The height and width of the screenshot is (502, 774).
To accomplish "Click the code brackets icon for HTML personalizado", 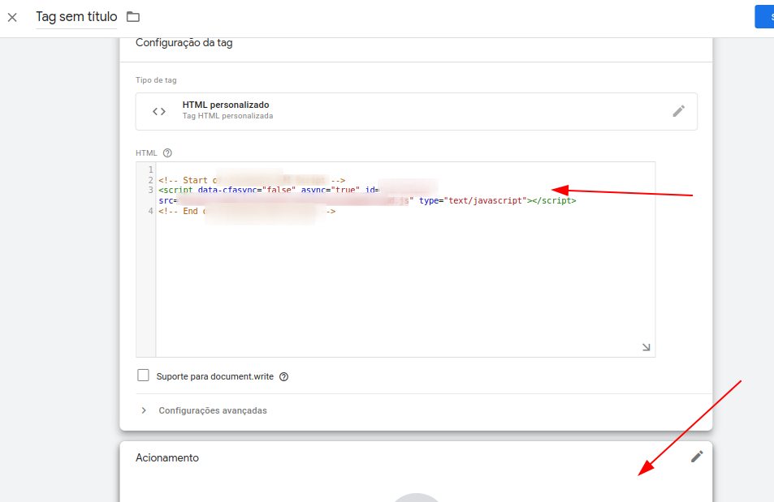I will 159,111.
